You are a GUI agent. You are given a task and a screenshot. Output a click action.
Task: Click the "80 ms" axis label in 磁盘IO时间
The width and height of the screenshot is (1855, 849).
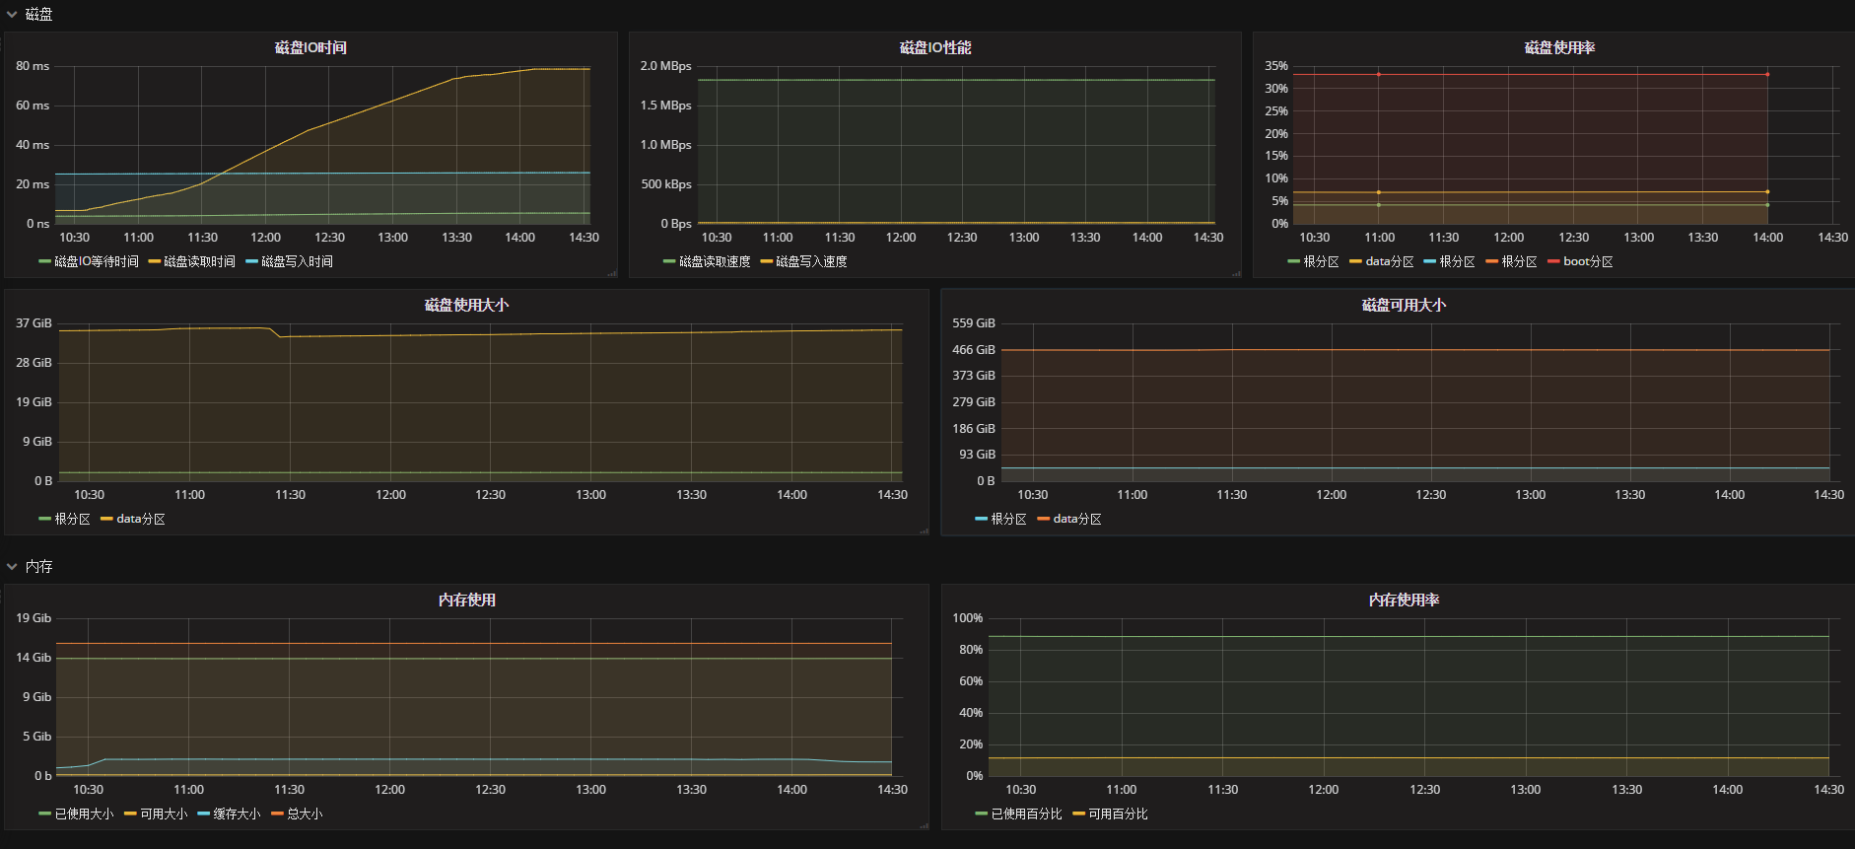[x=33, y=66]
